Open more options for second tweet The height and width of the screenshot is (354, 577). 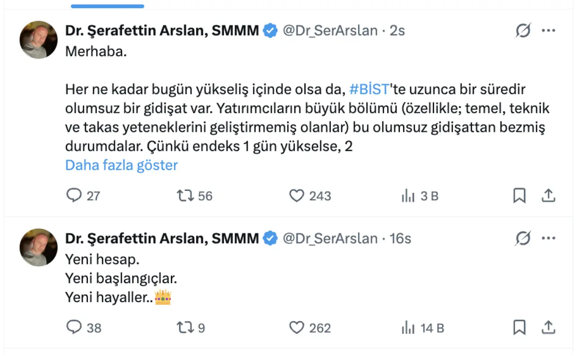[x=548, y=238]
